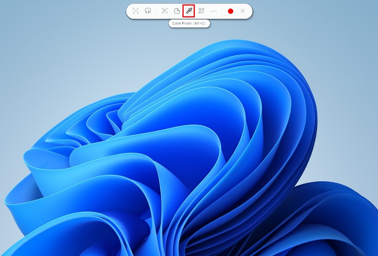Open the QR code scanner tool
This screenshot has width=378, height=256.
[201, 11]
